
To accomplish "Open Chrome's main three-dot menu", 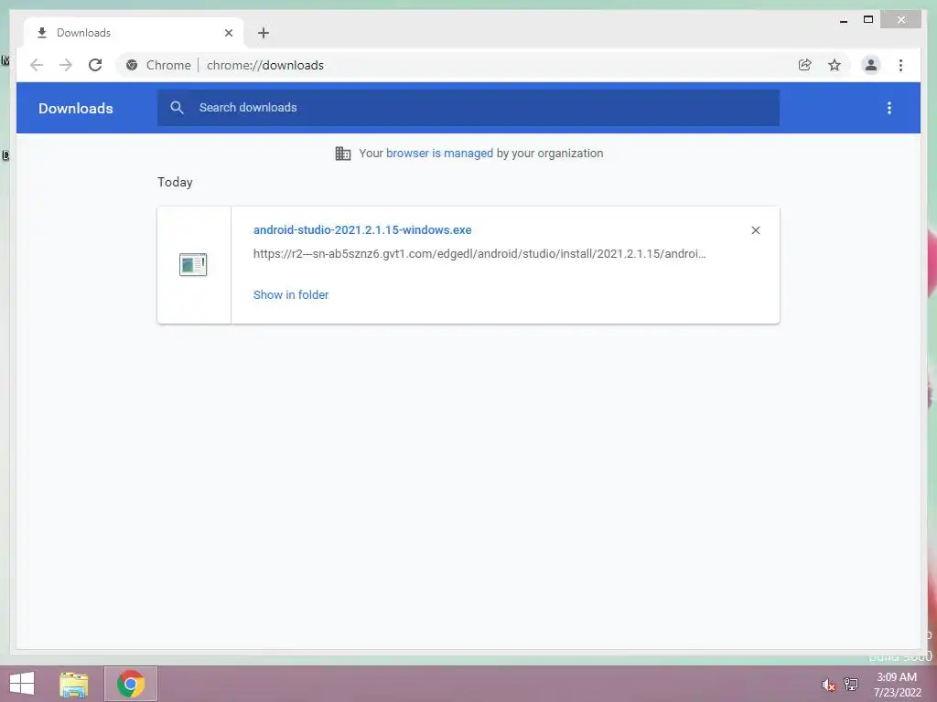I will [900, 65].
